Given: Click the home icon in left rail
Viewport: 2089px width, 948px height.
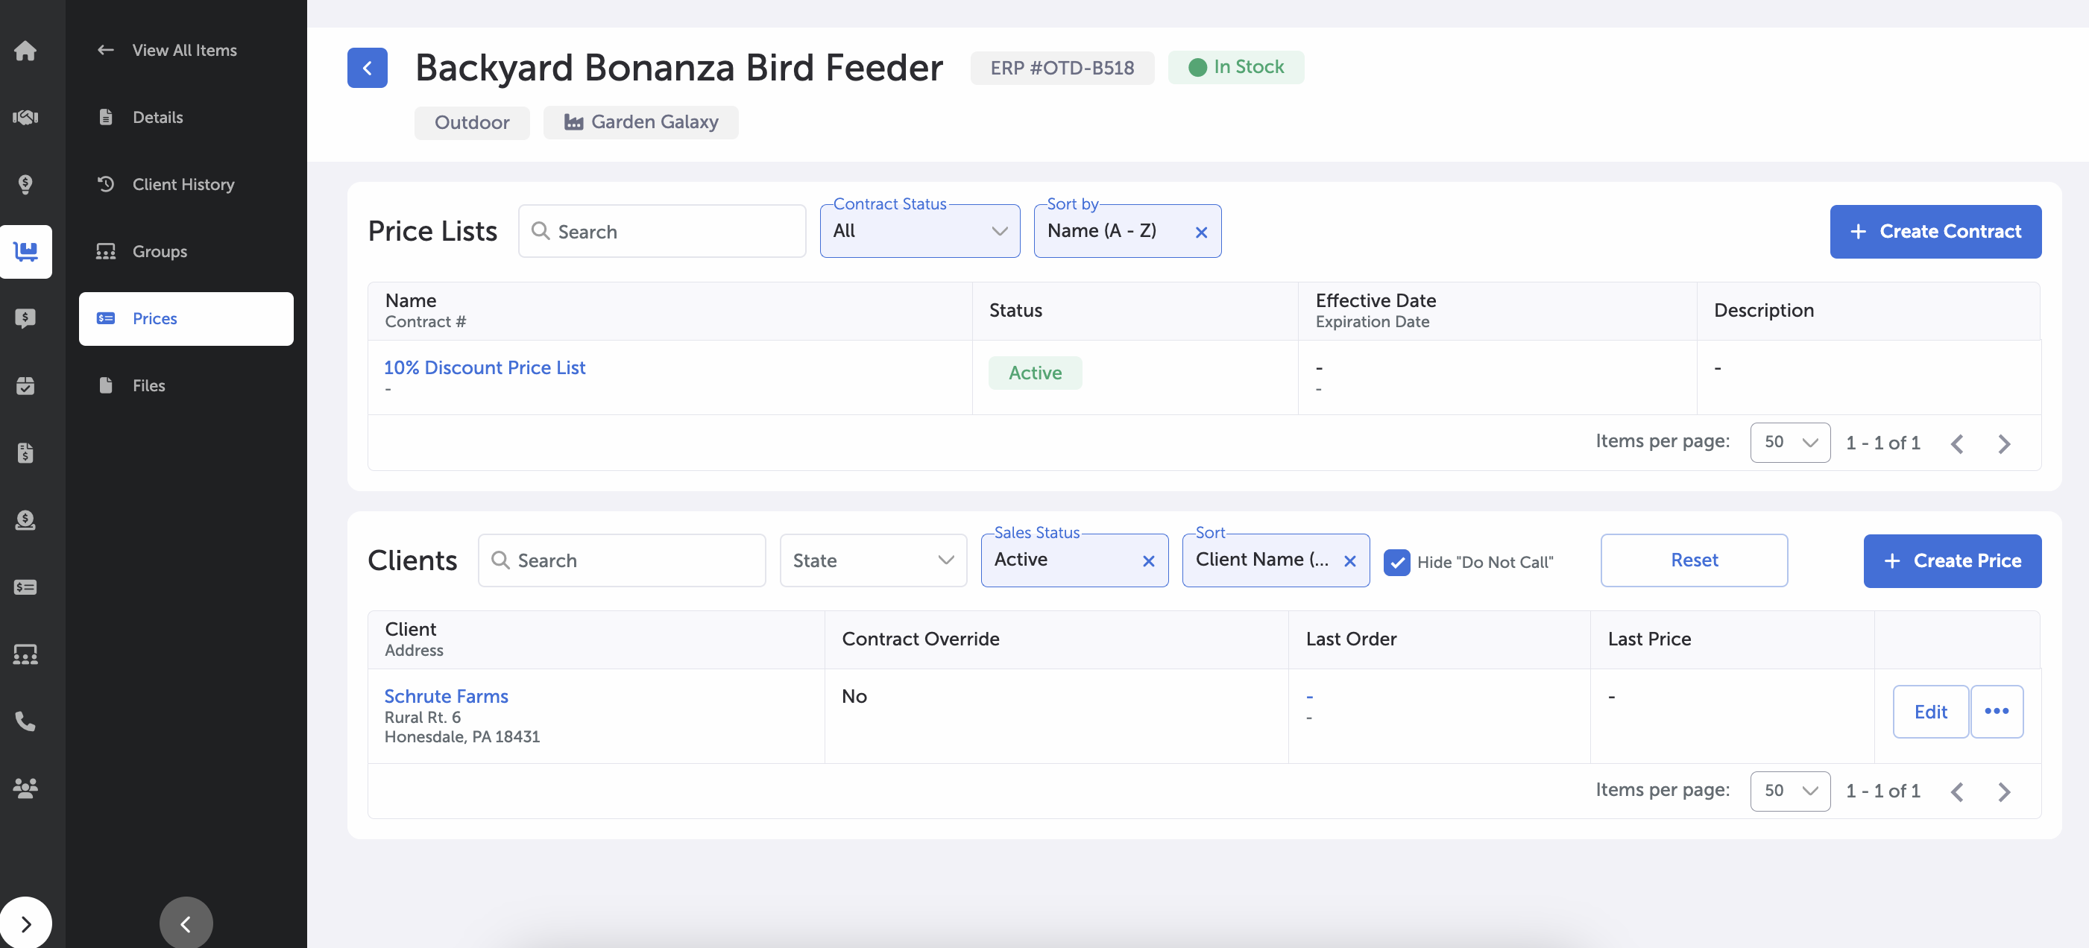Looking at the screenshot, I should pyautogui.click(x=25, y=50).
